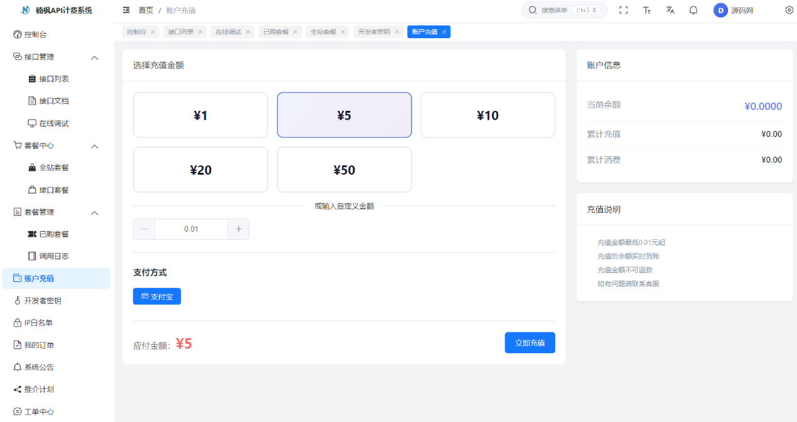This screenshot has width=797, height=422.
Task: Click the custom amount input field
Action: pos(191,229)
